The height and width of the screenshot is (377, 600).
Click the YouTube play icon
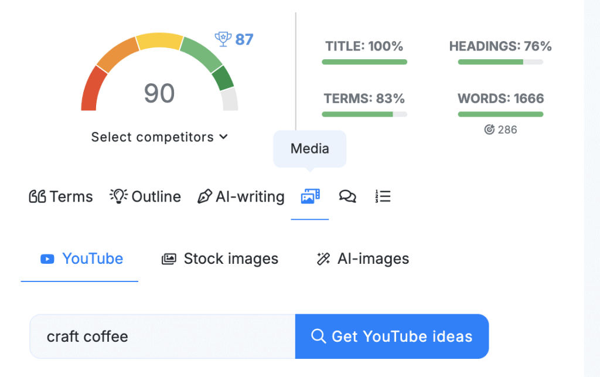tap(47, 259)
